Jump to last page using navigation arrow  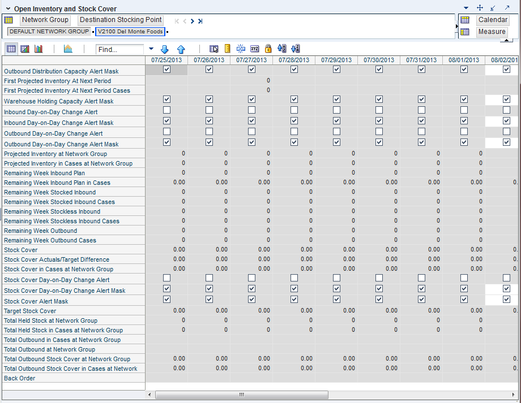[200, 21]
